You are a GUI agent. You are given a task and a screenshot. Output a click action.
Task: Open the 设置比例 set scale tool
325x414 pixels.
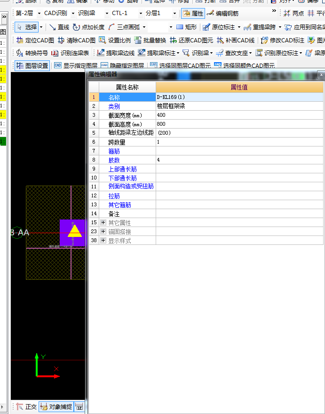115,40
